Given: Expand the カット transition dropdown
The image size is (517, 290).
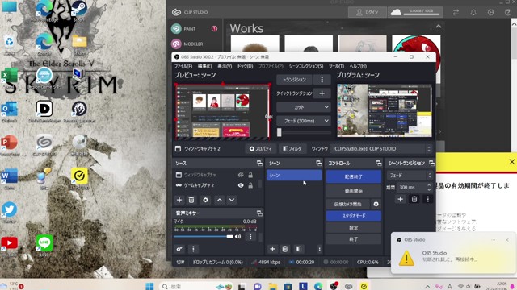Looking at the screenshot, I should 304,107.
